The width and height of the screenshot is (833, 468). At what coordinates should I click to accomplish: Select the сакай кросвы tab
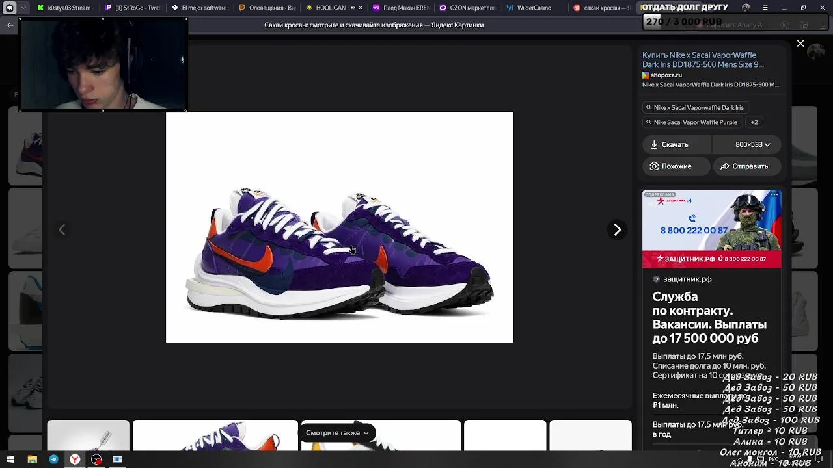[x=602, y=8]
